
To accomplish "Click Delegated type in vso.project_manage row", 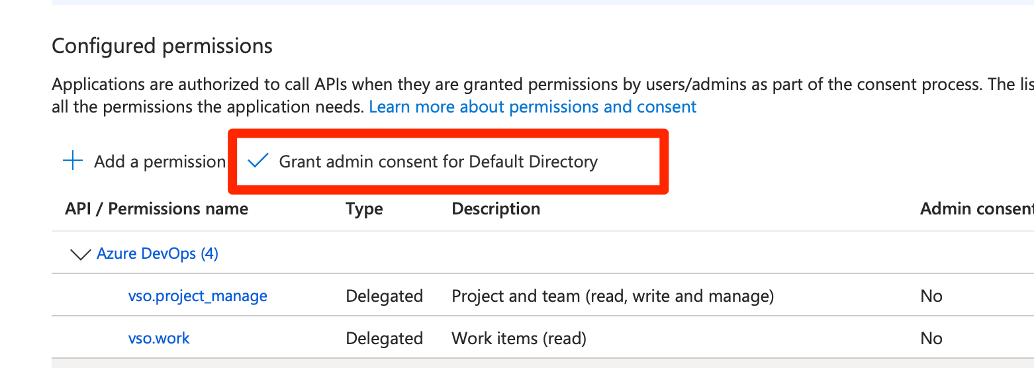I will click(x=384, y=296).
